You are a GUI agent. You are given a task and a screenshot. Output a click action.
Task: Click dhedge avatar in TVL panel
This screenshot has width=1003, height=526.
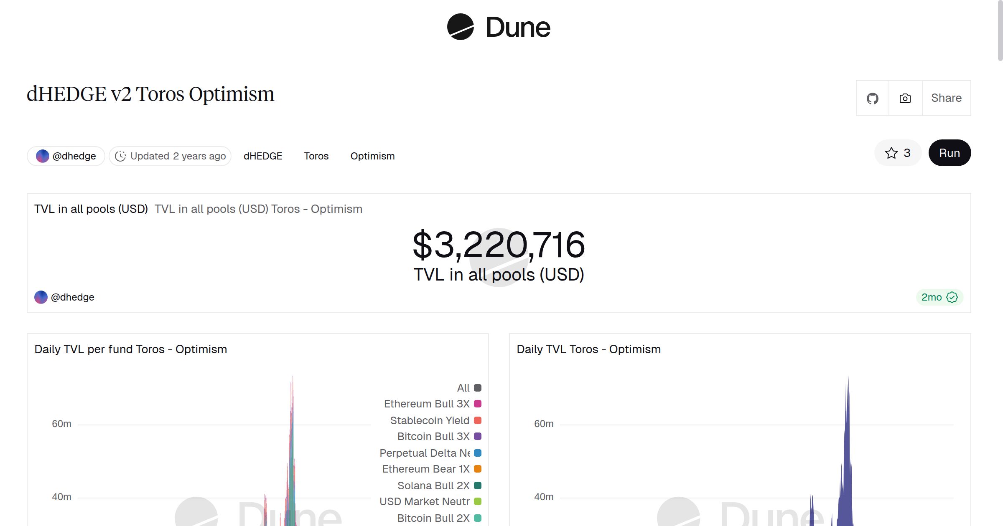[x=41, y=297]
